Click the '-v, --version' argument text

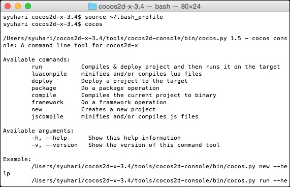click(54, 145)
